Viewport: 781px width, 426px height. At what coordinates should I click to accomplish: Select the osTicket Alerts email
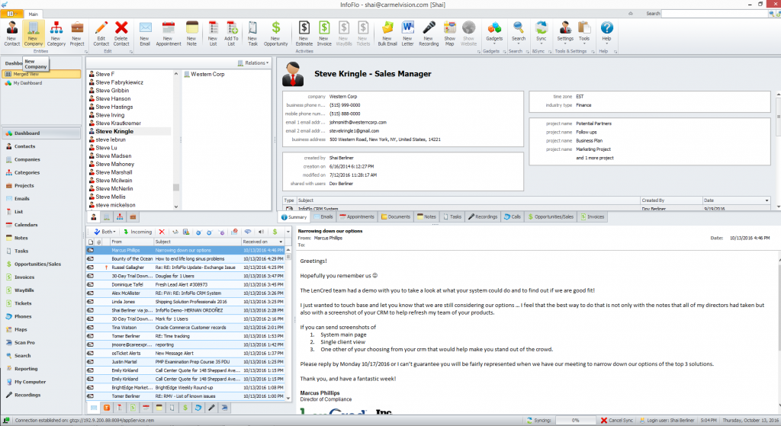(186, 354)
